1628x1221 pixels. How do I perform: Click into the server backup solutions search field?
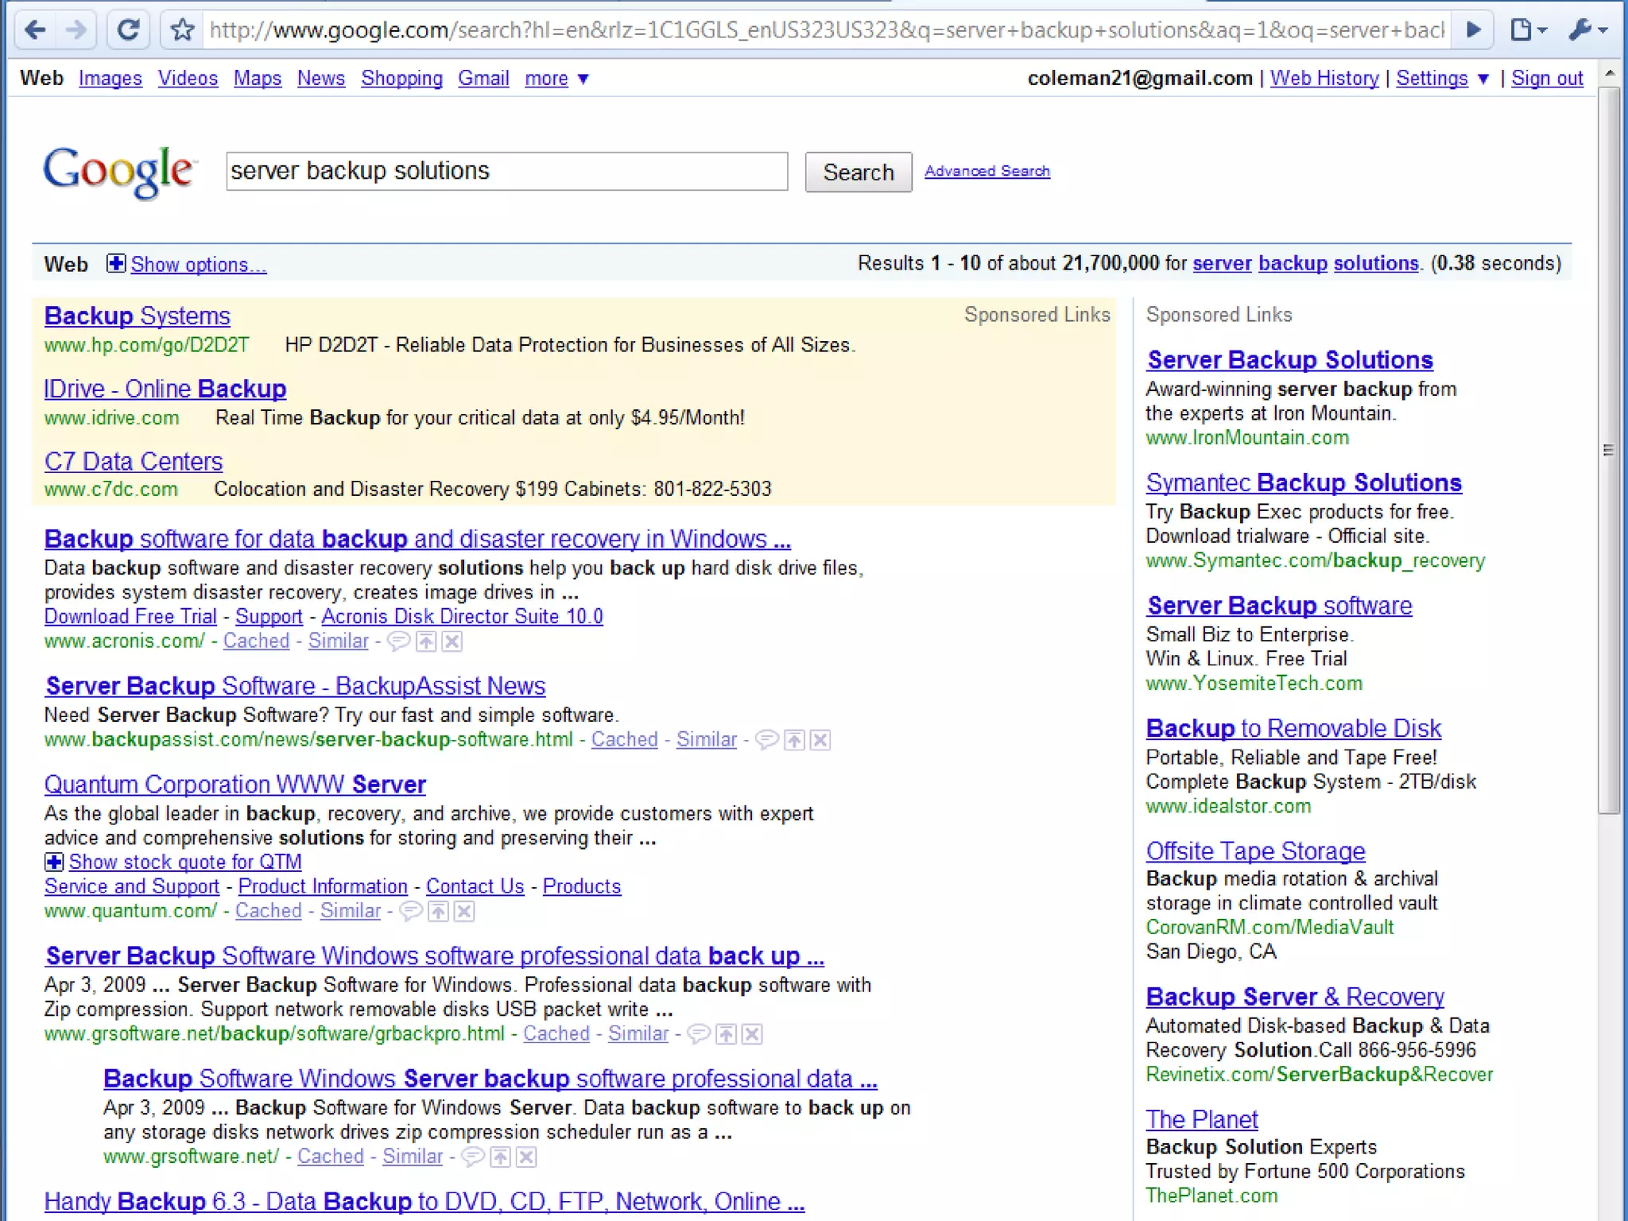(x=506, y=172)
